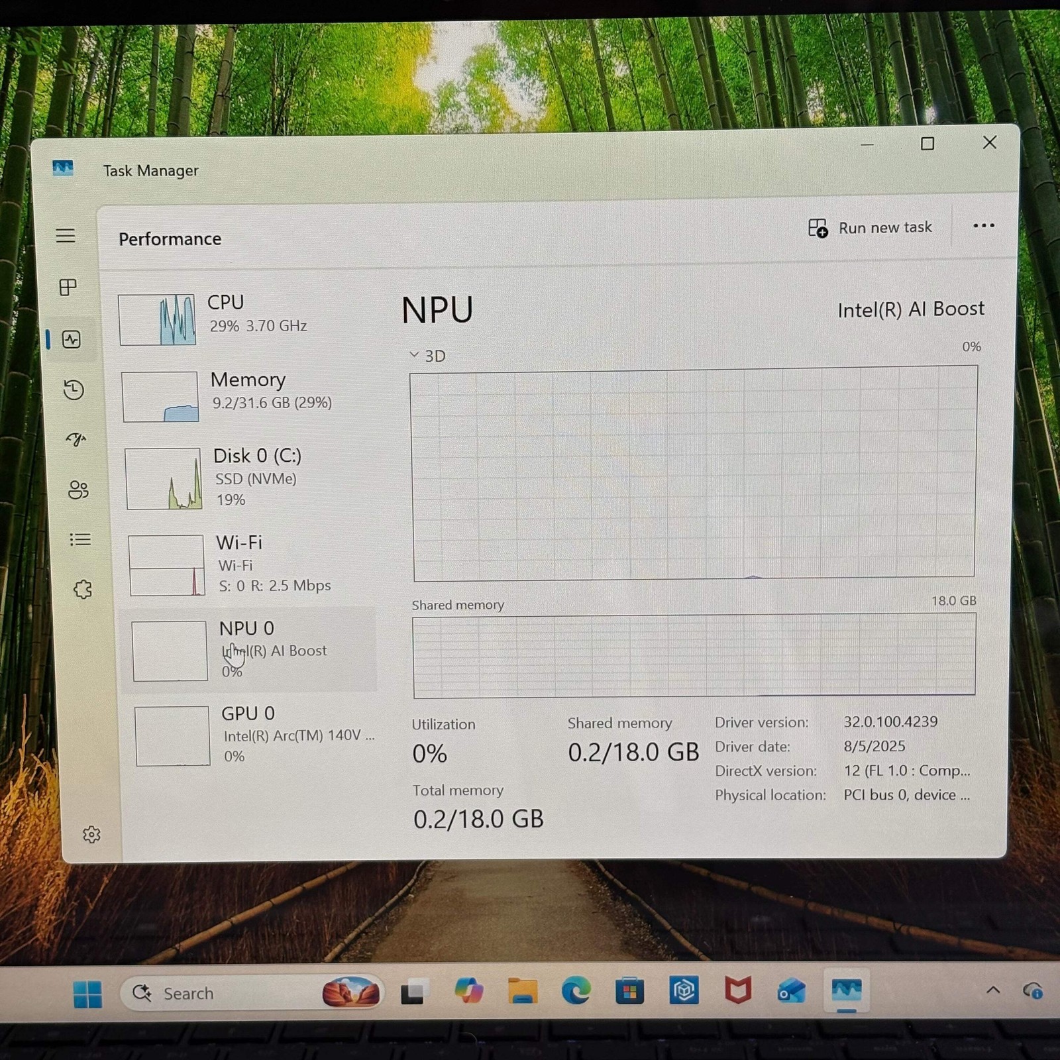Open the Details page list icon
This screenshot has height=1060, width=1060.
pos(80,539)
